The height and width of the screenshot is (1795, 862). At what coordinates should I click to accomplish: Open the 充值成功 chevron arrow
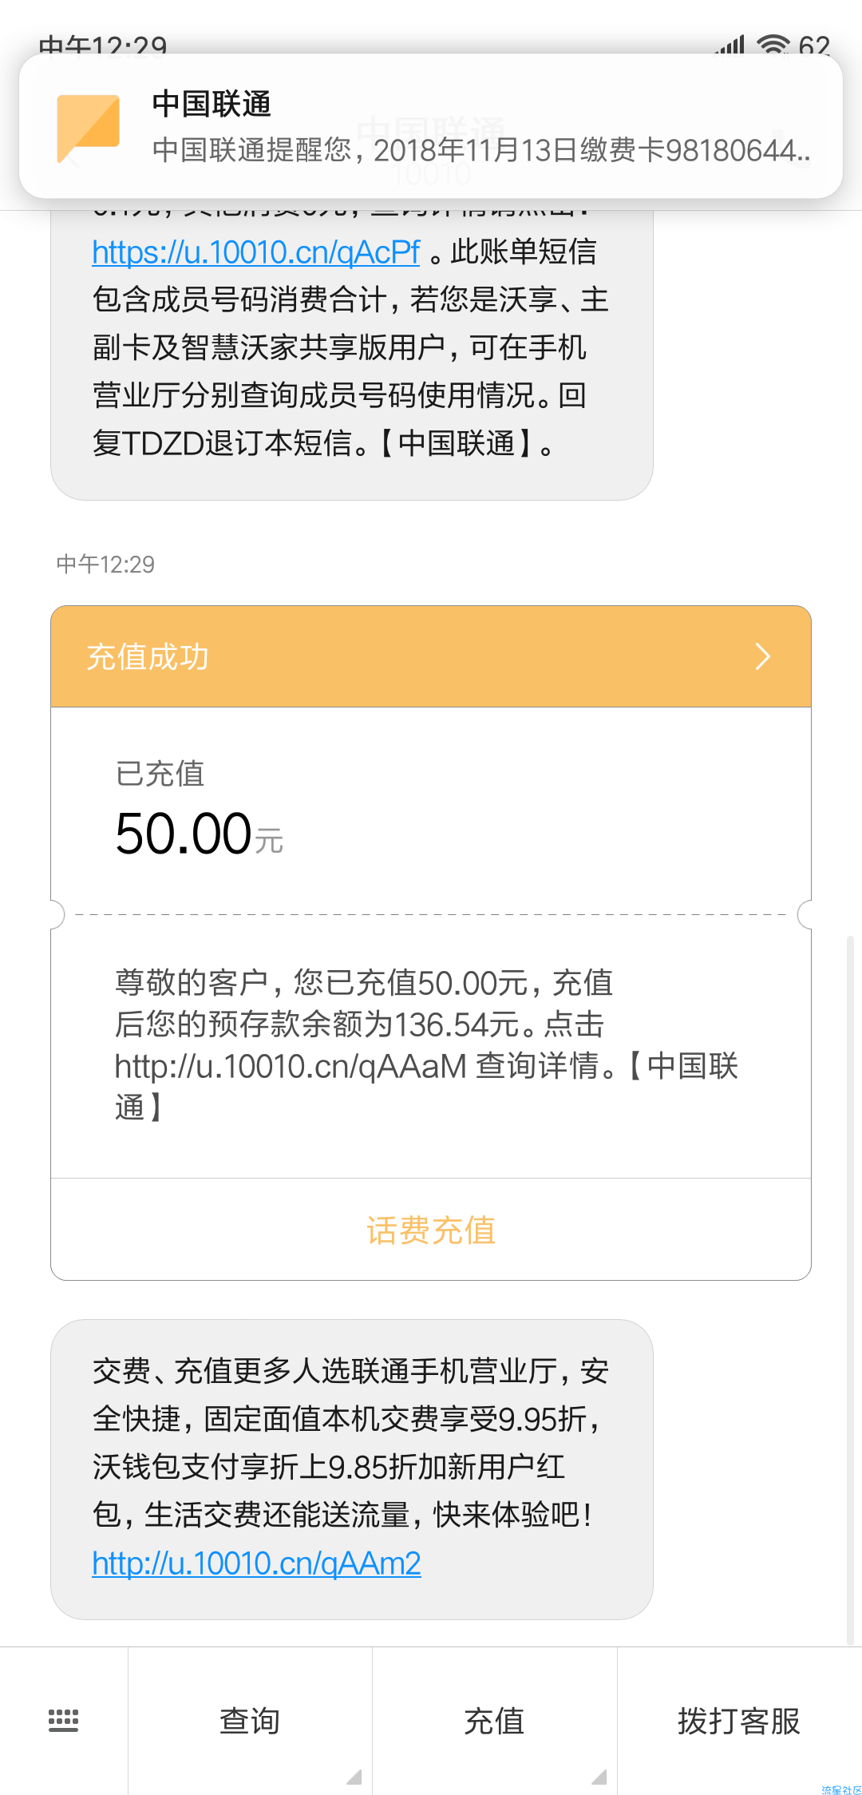[762, 656]
